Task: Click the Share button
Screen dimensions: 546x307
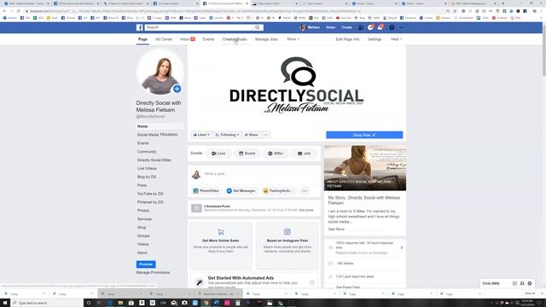Action: 251,135
